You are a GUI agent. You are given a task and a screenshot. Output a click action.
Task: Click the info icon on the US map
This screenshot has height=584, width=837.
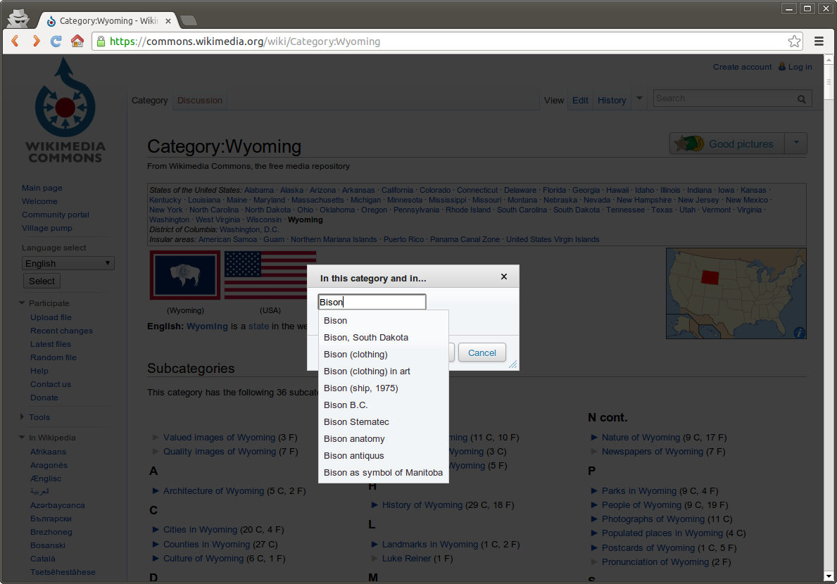[799, 332]
